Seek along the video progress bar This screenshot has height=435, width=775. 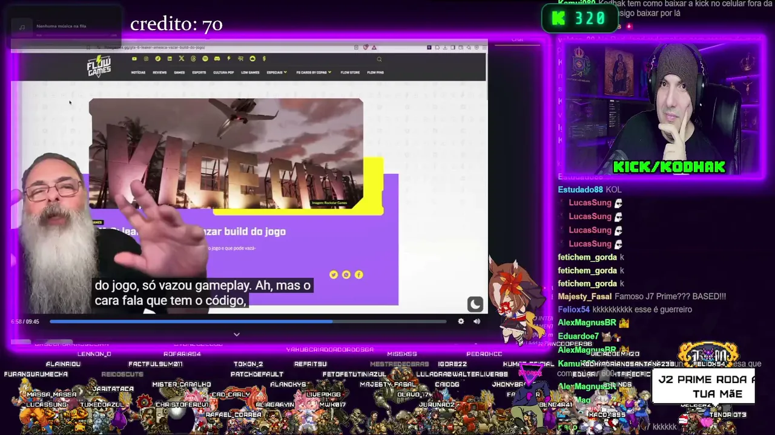coord(248,321)
